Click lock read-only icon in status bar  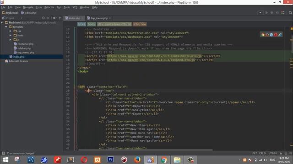[x=281, y=154]
